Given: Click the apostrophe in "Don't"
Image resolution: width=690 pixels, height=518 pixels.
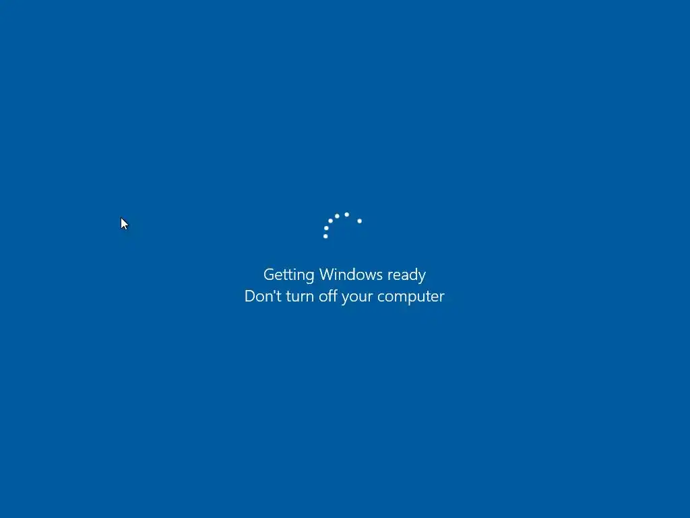Looking at the screenshot, I should [274, 291].
